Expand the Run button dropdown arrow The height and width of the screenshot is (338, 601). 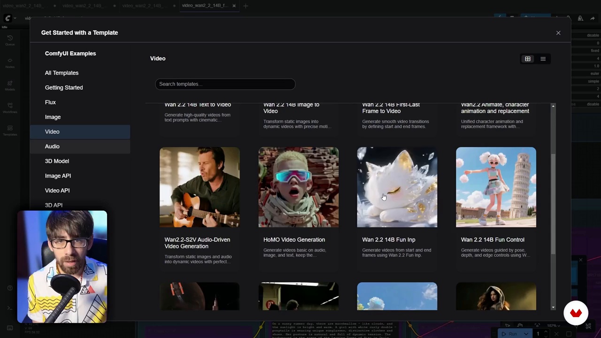(x=526, y=334)
